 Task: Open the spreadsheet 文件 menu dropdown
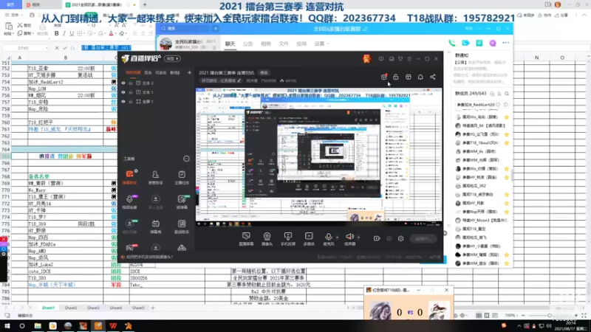(14, 15)
